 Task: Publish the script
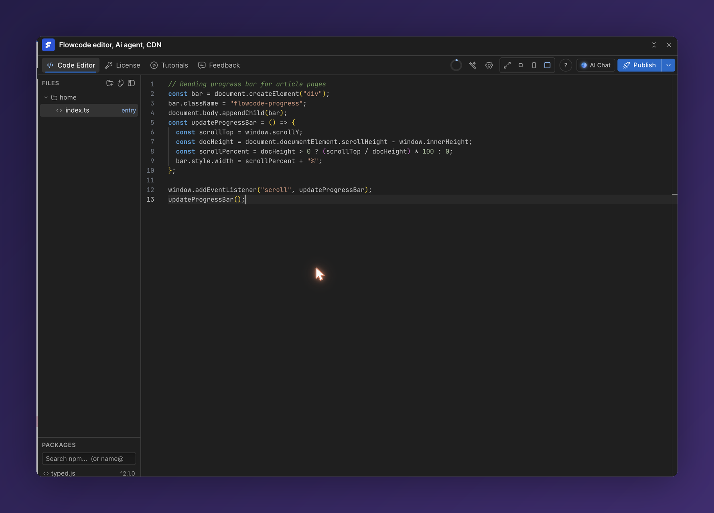coord(639,65)
